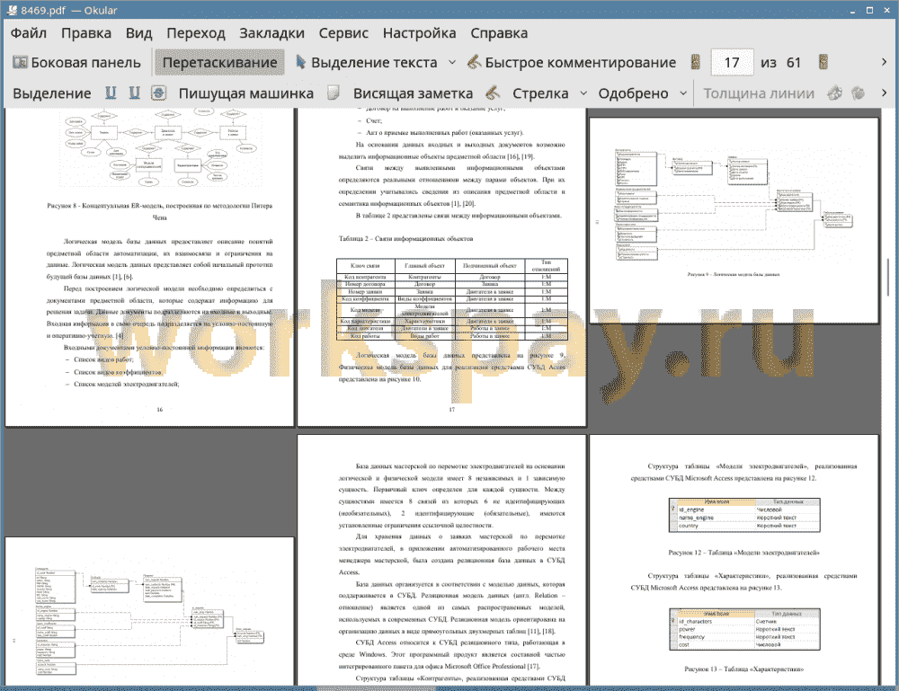
Task: Click the caption 'Рисунок 9 – Логическая модель базы данных'
Action: coord(734,274)
